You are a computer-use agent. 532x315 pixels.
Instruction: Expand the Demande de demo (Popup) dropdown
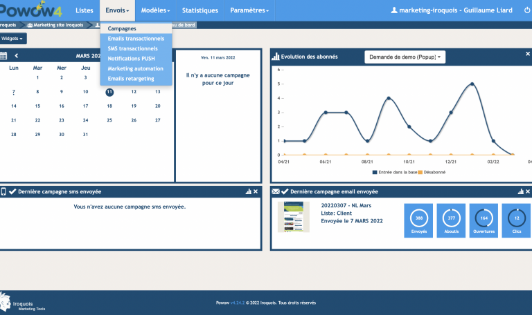(405, 57)
